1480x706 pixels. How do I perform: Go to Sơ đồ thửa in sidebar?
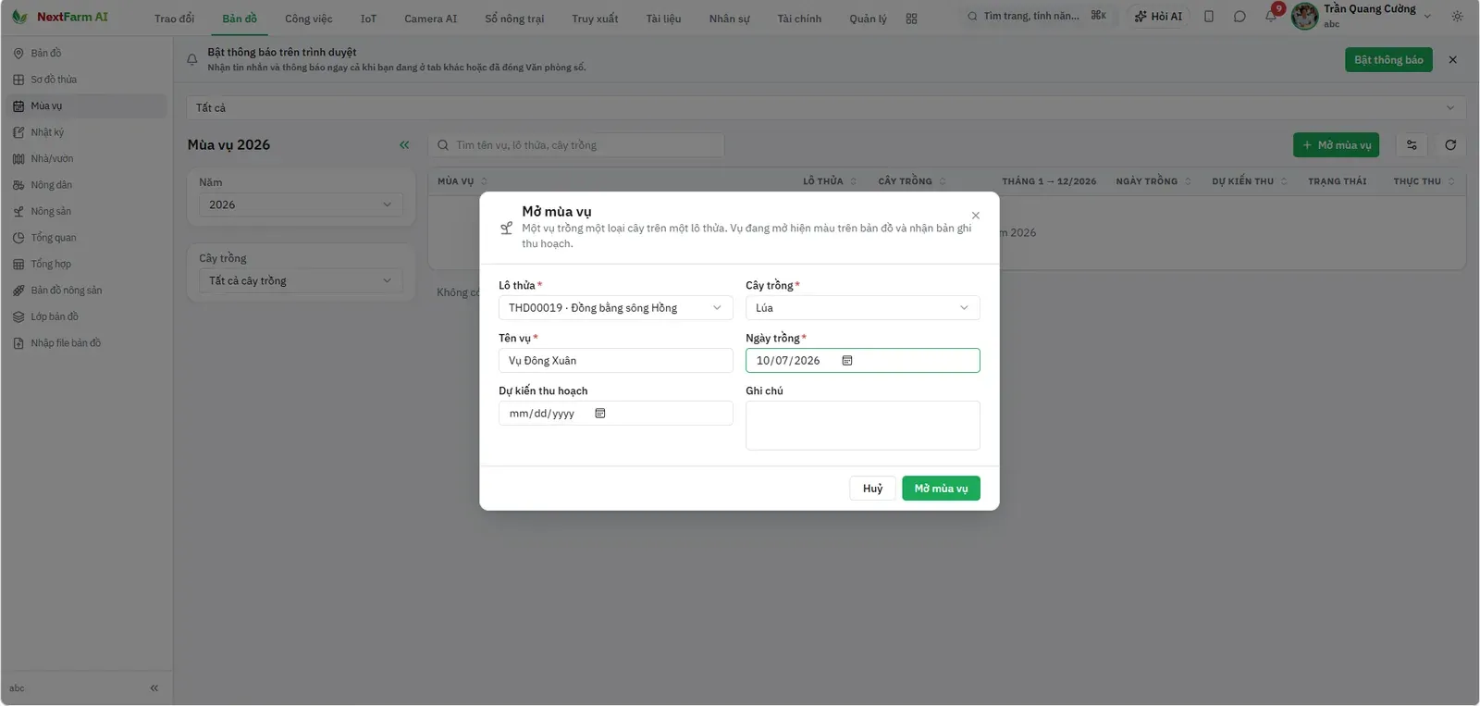click(x=86, y=80)
